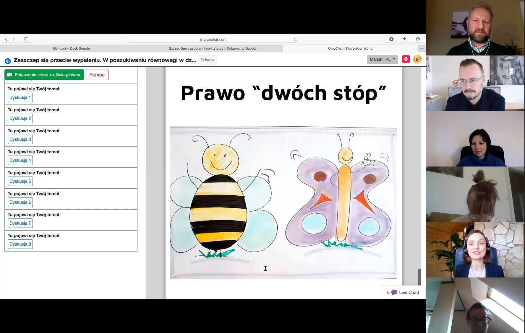Select video of woman wearing headset
Image resolution: width=525 pixels, height=333 pixels.
[475, 250]
